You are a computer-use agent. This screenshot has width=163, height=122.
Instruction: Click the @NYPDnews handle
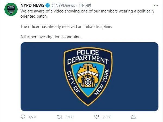[x=64, y=5]
